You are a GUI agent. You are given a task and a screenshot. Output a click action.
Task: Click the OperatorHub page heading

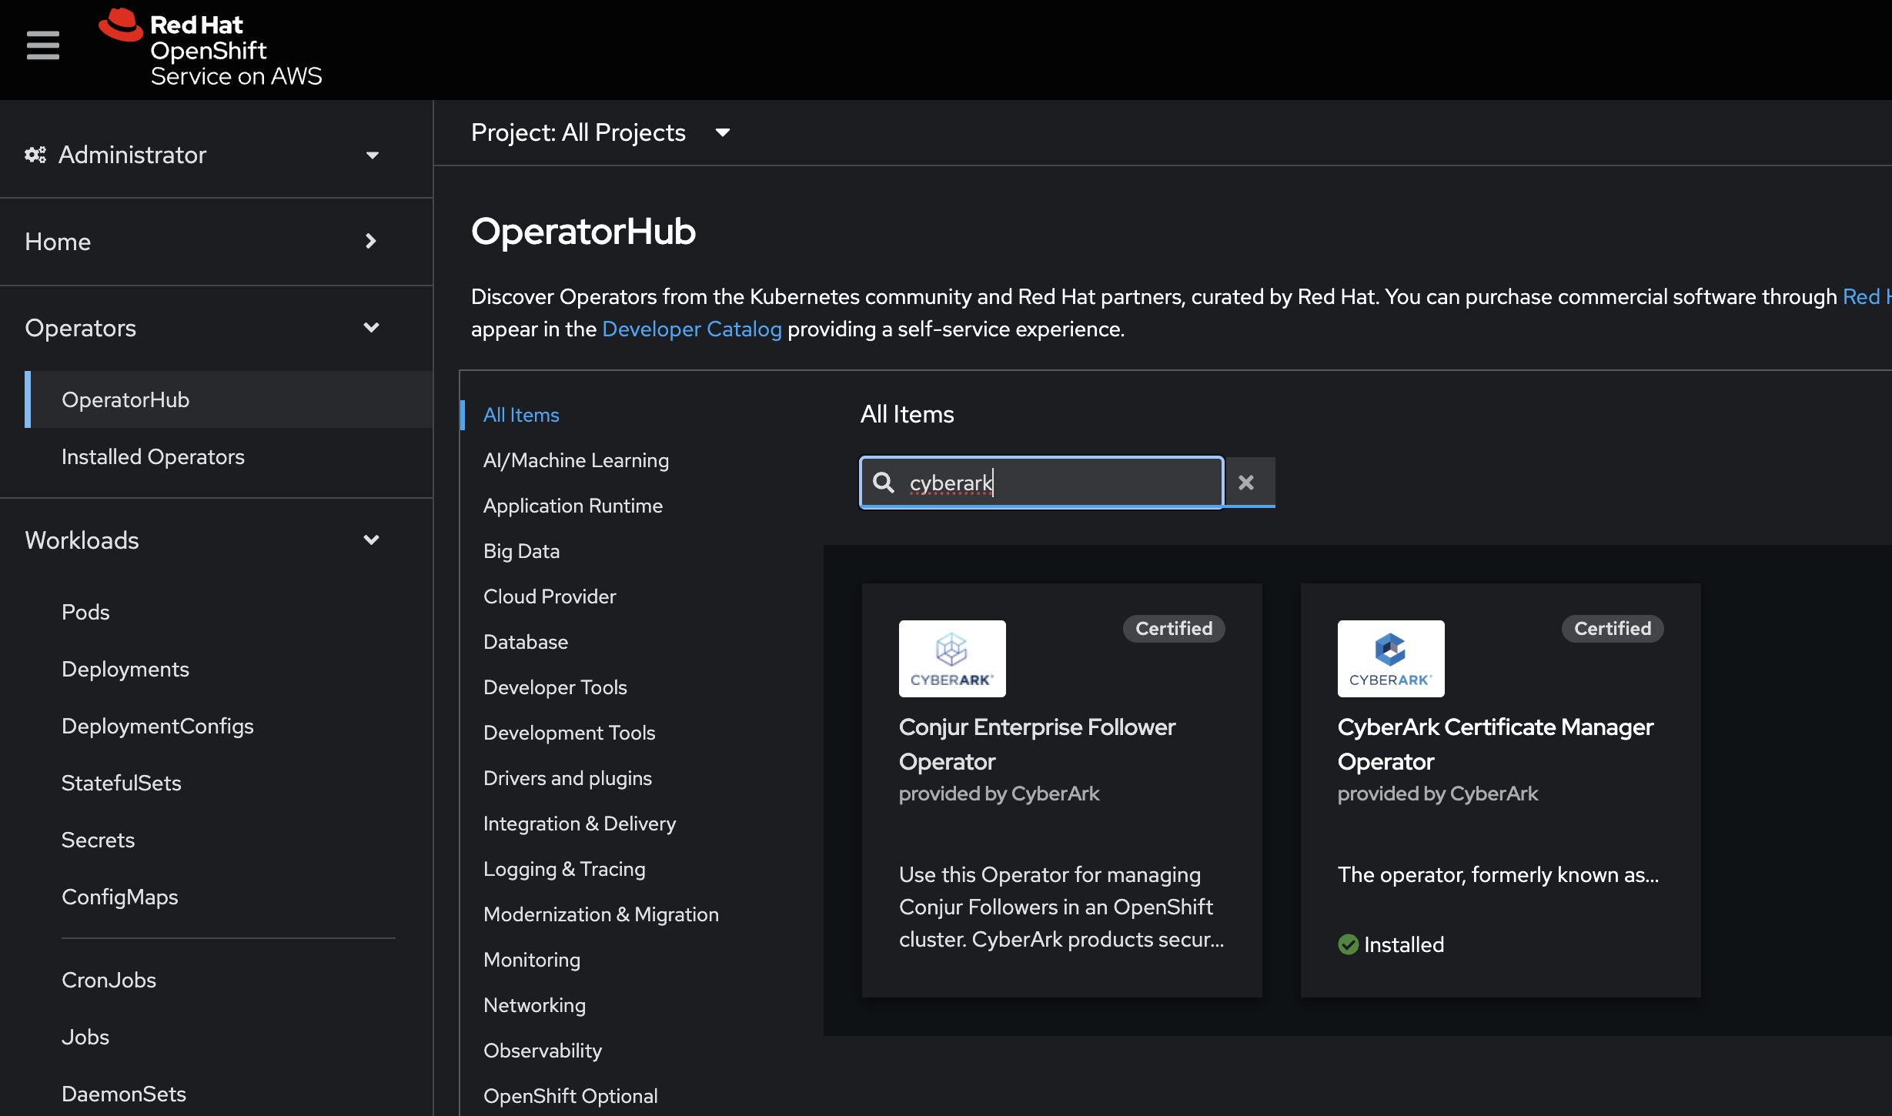coord(583,231)
